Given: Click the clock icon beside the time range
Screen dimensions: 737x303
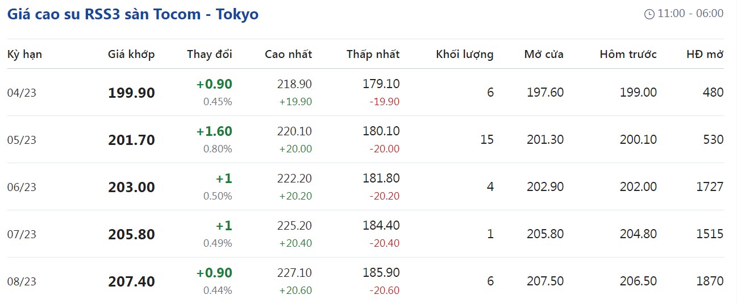Looking at the screenshot, I should click(649, 14).
